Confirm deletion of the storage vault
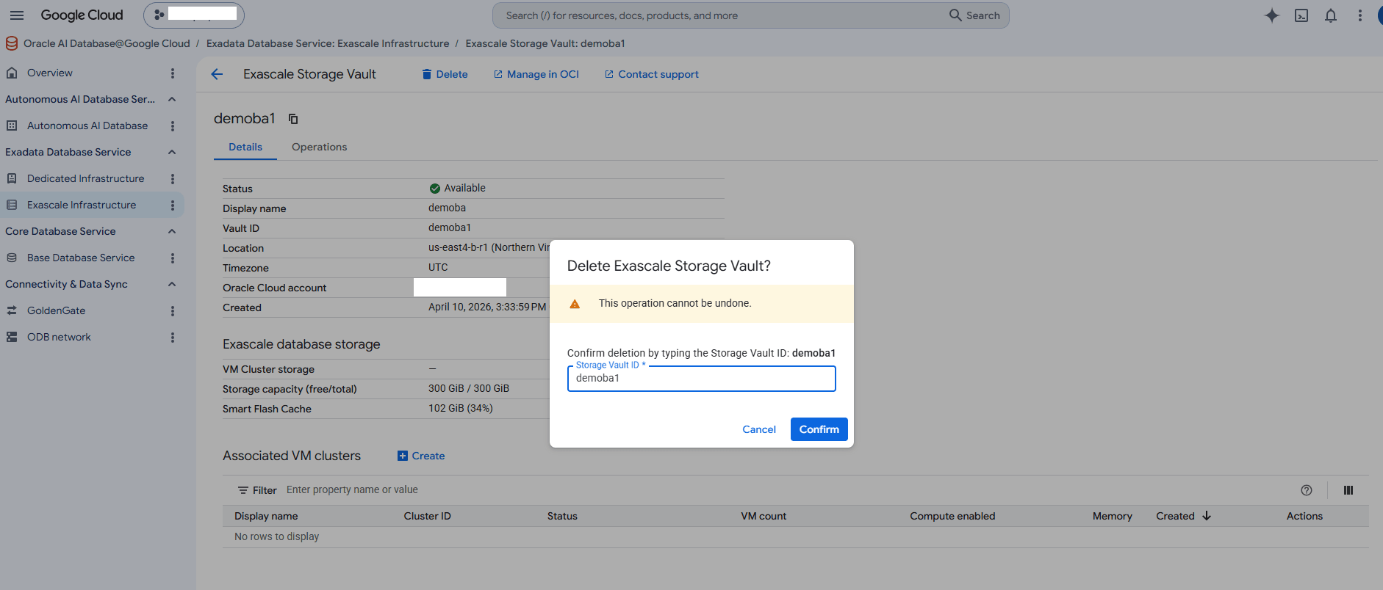 pos(819,429)
